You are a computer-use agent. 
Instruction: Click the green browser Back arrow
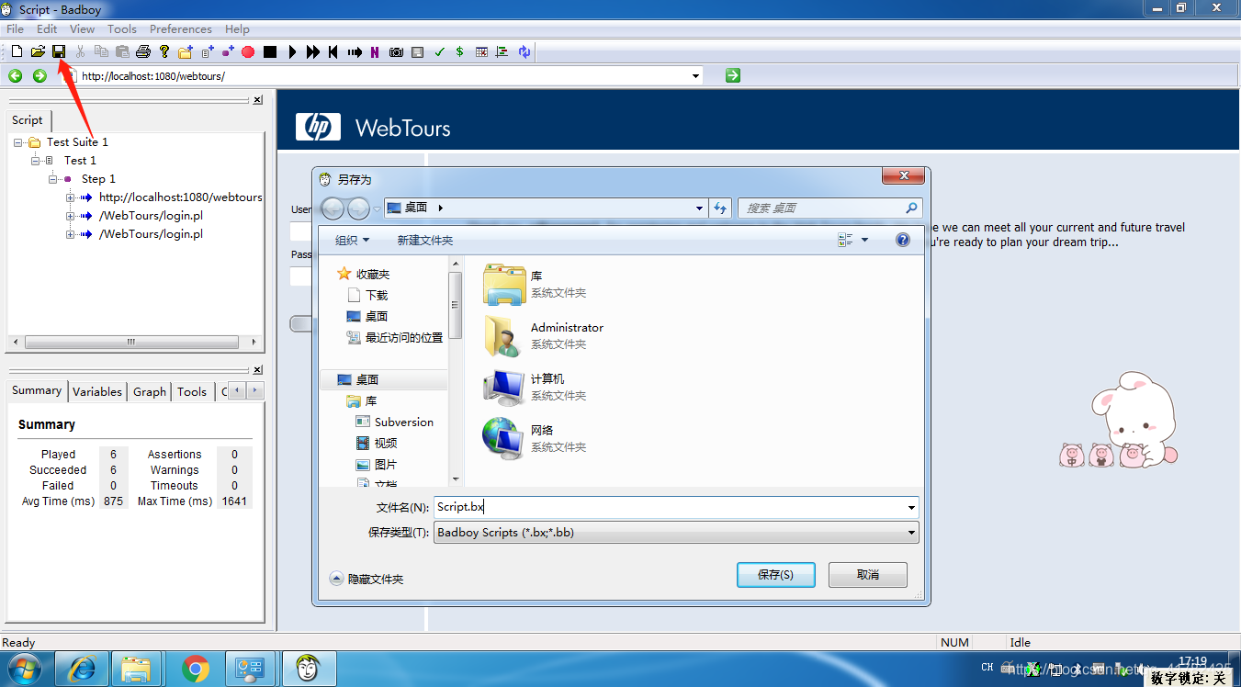click(16, 75)
